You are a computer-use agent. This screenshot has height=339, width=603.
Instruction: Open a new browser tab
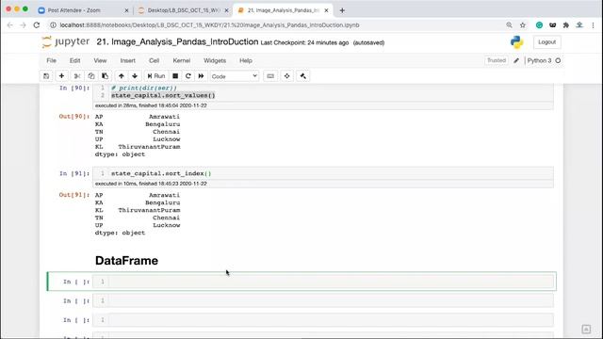342,10
